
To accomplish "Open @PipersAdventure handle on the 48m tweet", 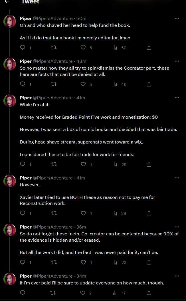I will click(x=53, y=61).
